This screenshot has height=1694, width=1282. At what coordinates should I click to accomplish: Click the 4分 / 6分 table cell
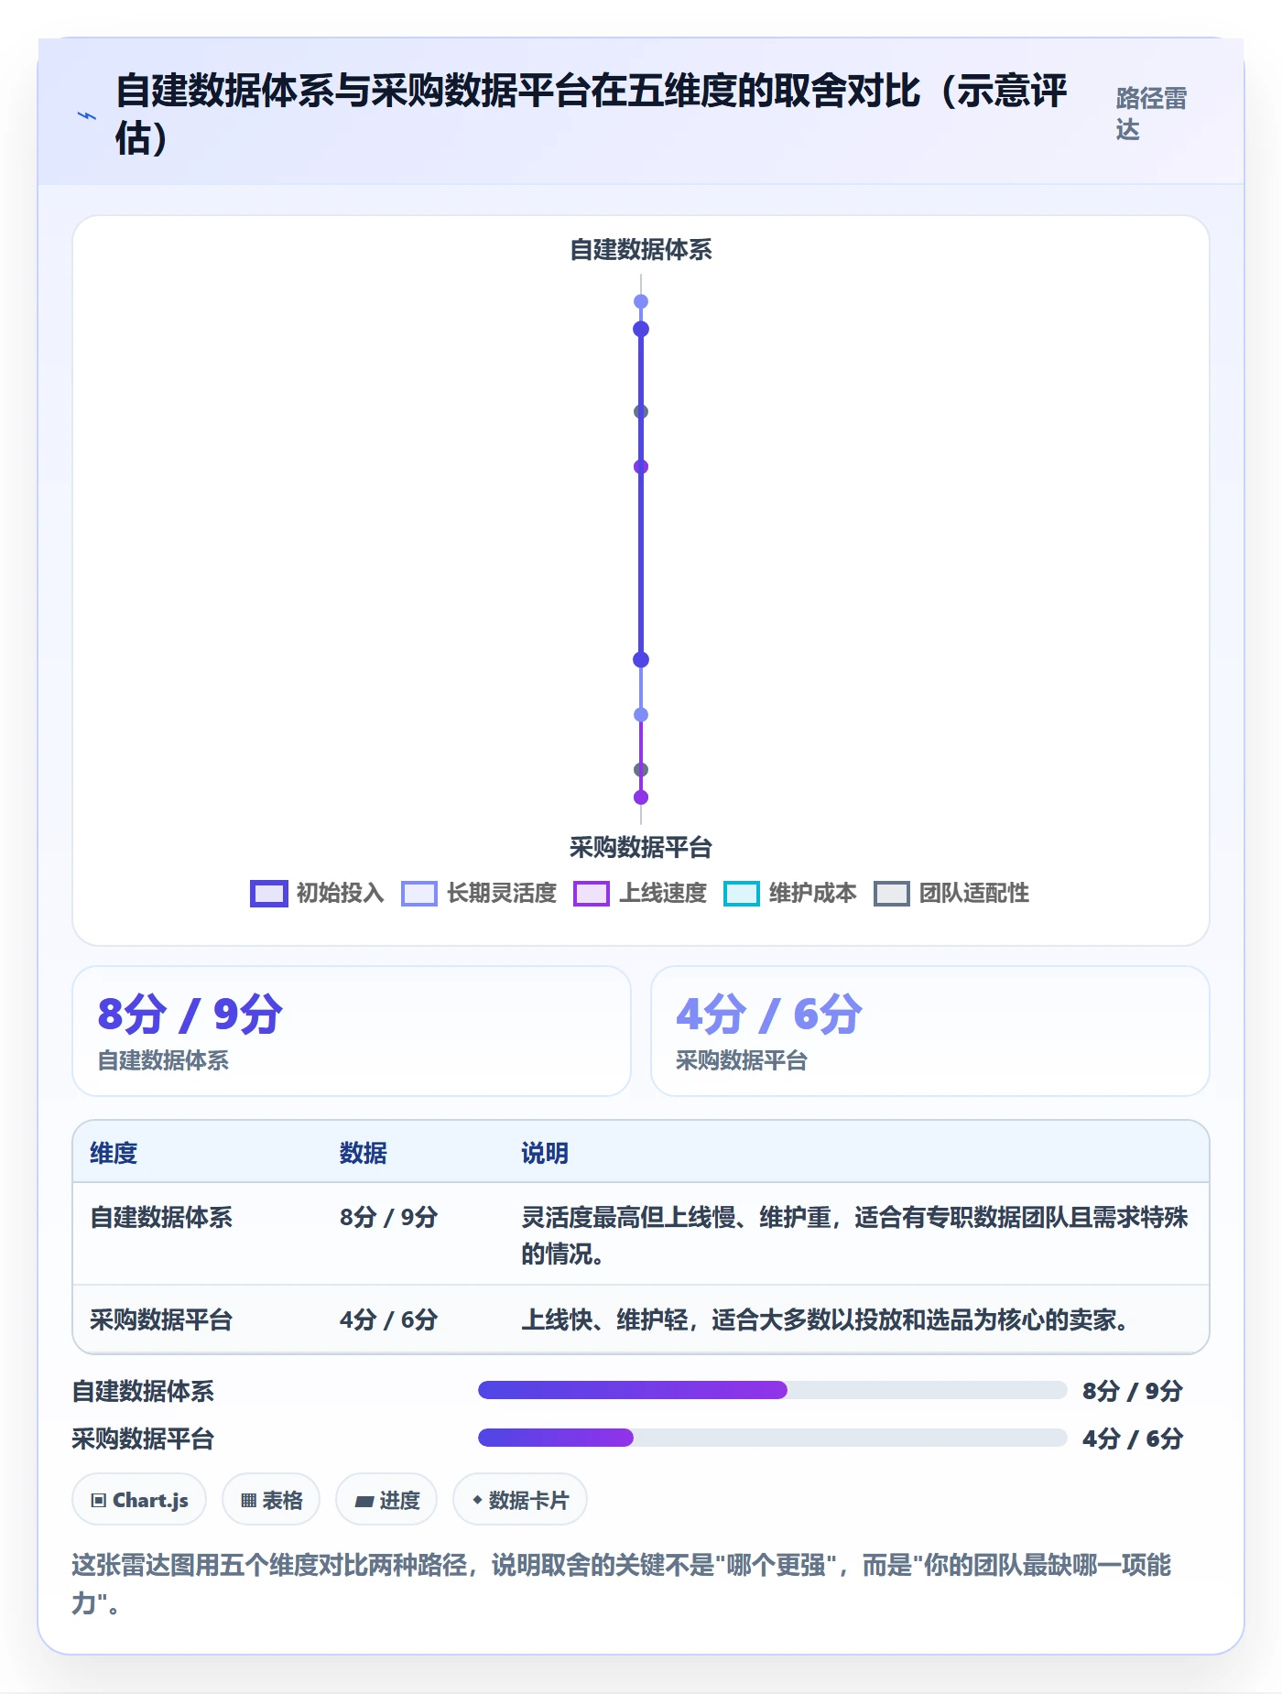tap(388, 1319)
